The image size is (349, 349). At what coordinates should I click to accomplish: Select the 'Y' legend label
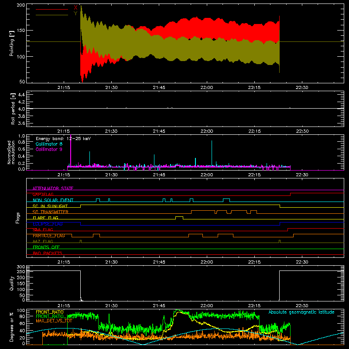[75, 14]
